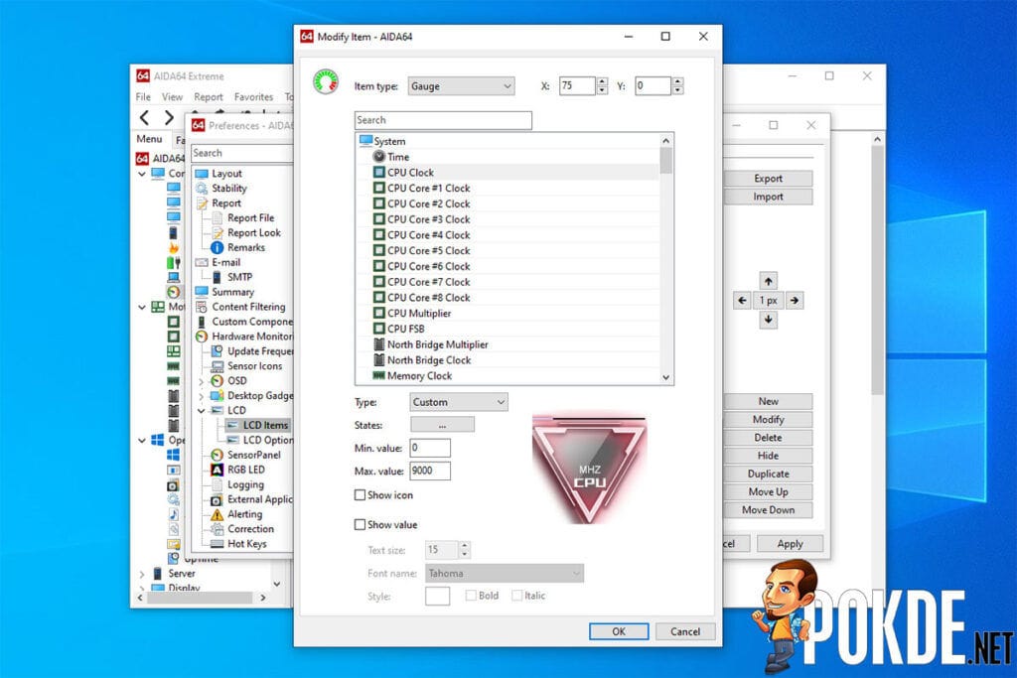Viewport: 1017px width, 678px height.
Task: Toggle the Bold checkbox
Action: 471,596
